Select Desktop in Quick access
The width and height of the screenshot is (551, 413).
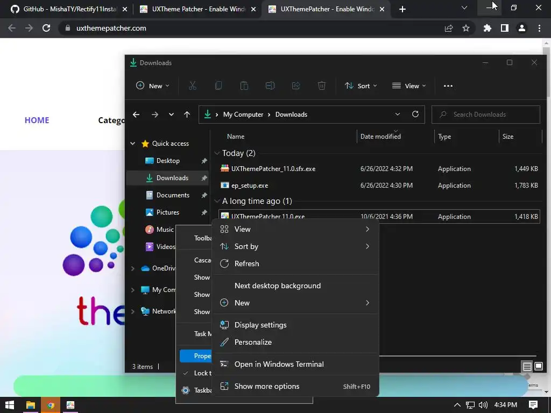pos(168,160)
